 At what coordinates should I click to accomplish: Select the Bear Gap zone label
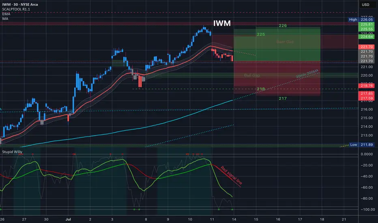click(285, 42)
